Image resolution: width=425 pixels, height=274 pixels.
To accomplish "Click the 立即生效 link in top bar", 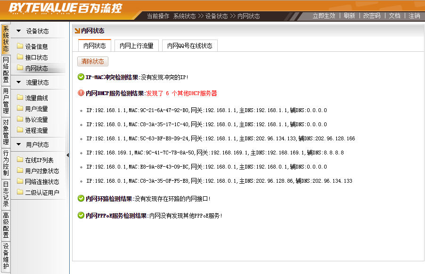I will coord(324,16).
